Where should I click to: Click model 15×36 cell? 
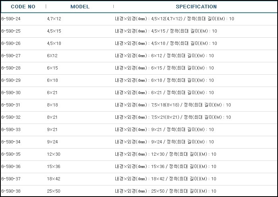[54, 166]
